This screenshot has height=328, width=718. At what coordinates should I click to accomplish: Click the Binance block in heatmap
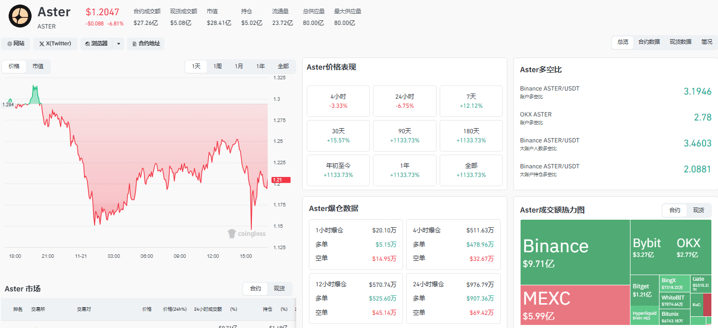575,252
